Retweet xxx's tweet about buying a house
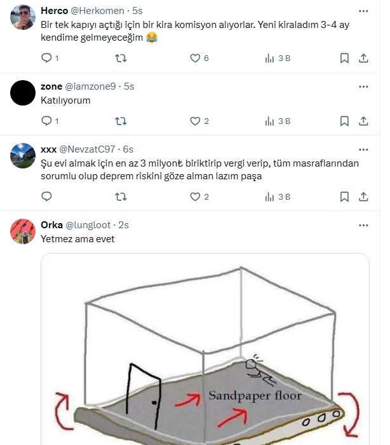This screenshot has height=445, width=390. click(x=120, y=197)
